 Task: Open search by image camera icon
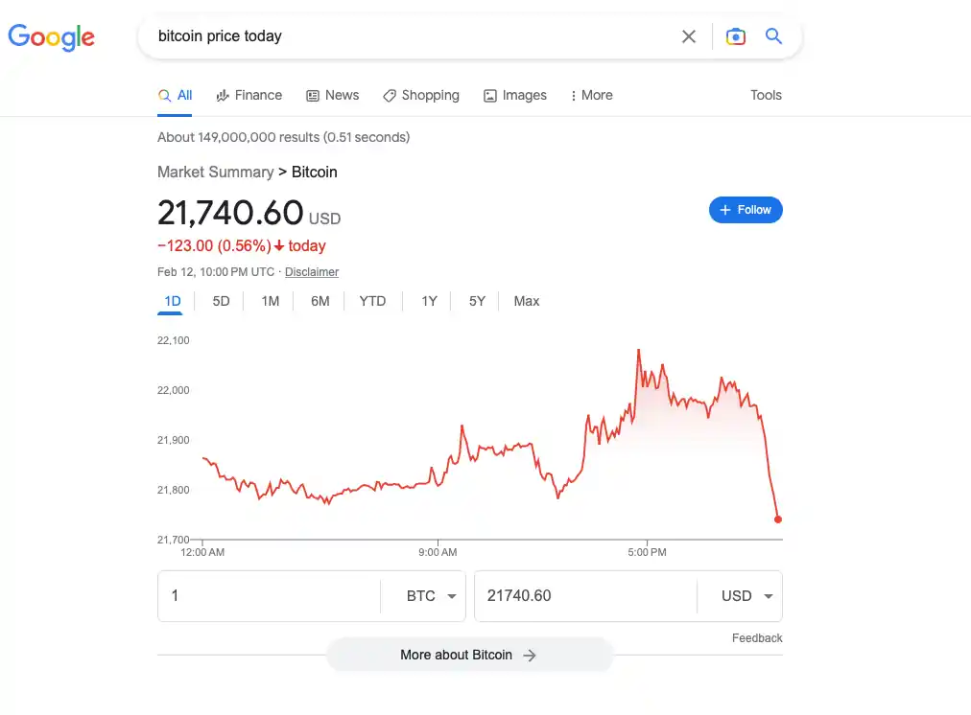pyautogui.click(x=736, y=36)
